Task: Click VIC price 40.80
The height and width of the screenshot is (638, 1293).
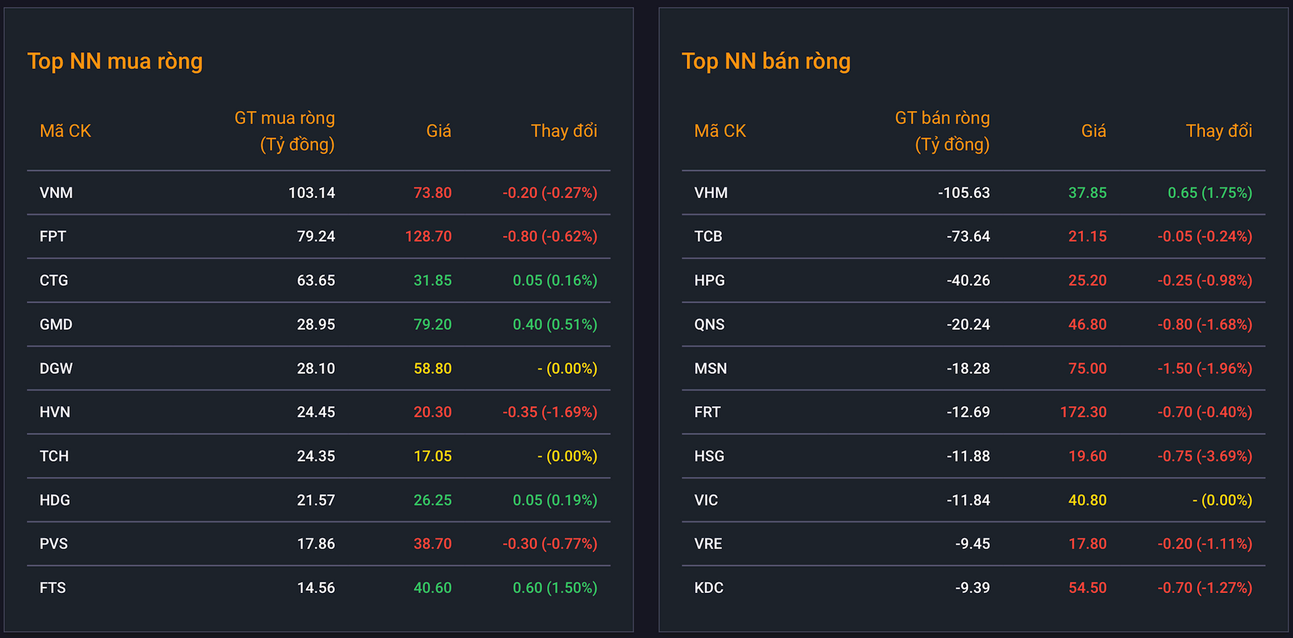Action: (1087, 501)
